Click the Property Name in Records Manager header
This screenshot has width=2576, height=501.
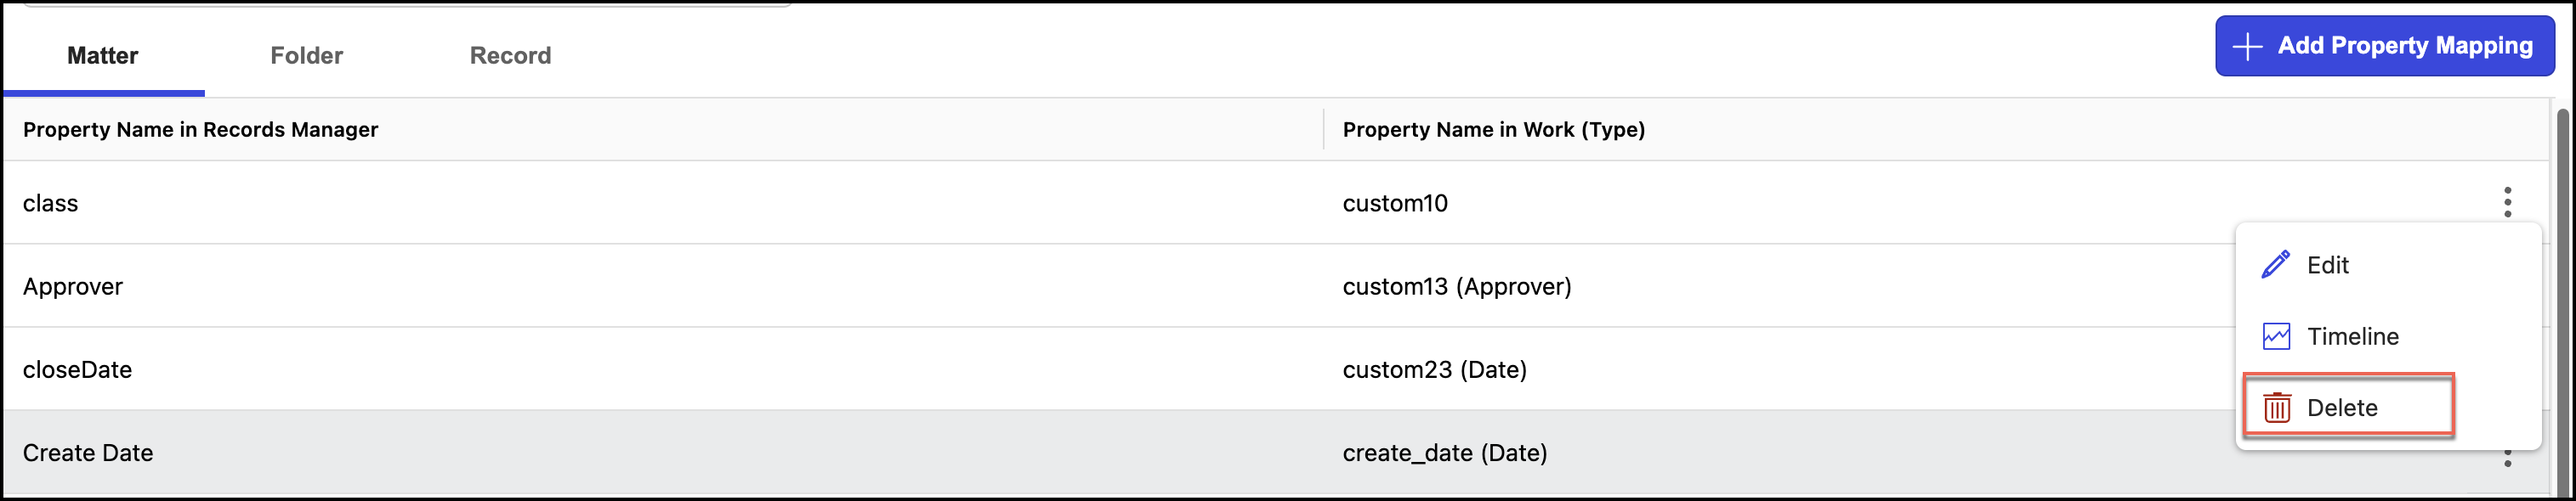tap(200, 130)
